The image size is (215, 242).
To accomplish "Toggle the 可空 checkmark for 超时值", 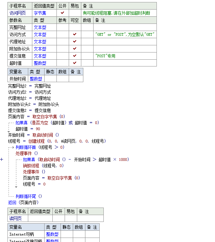I will point(75,63).
